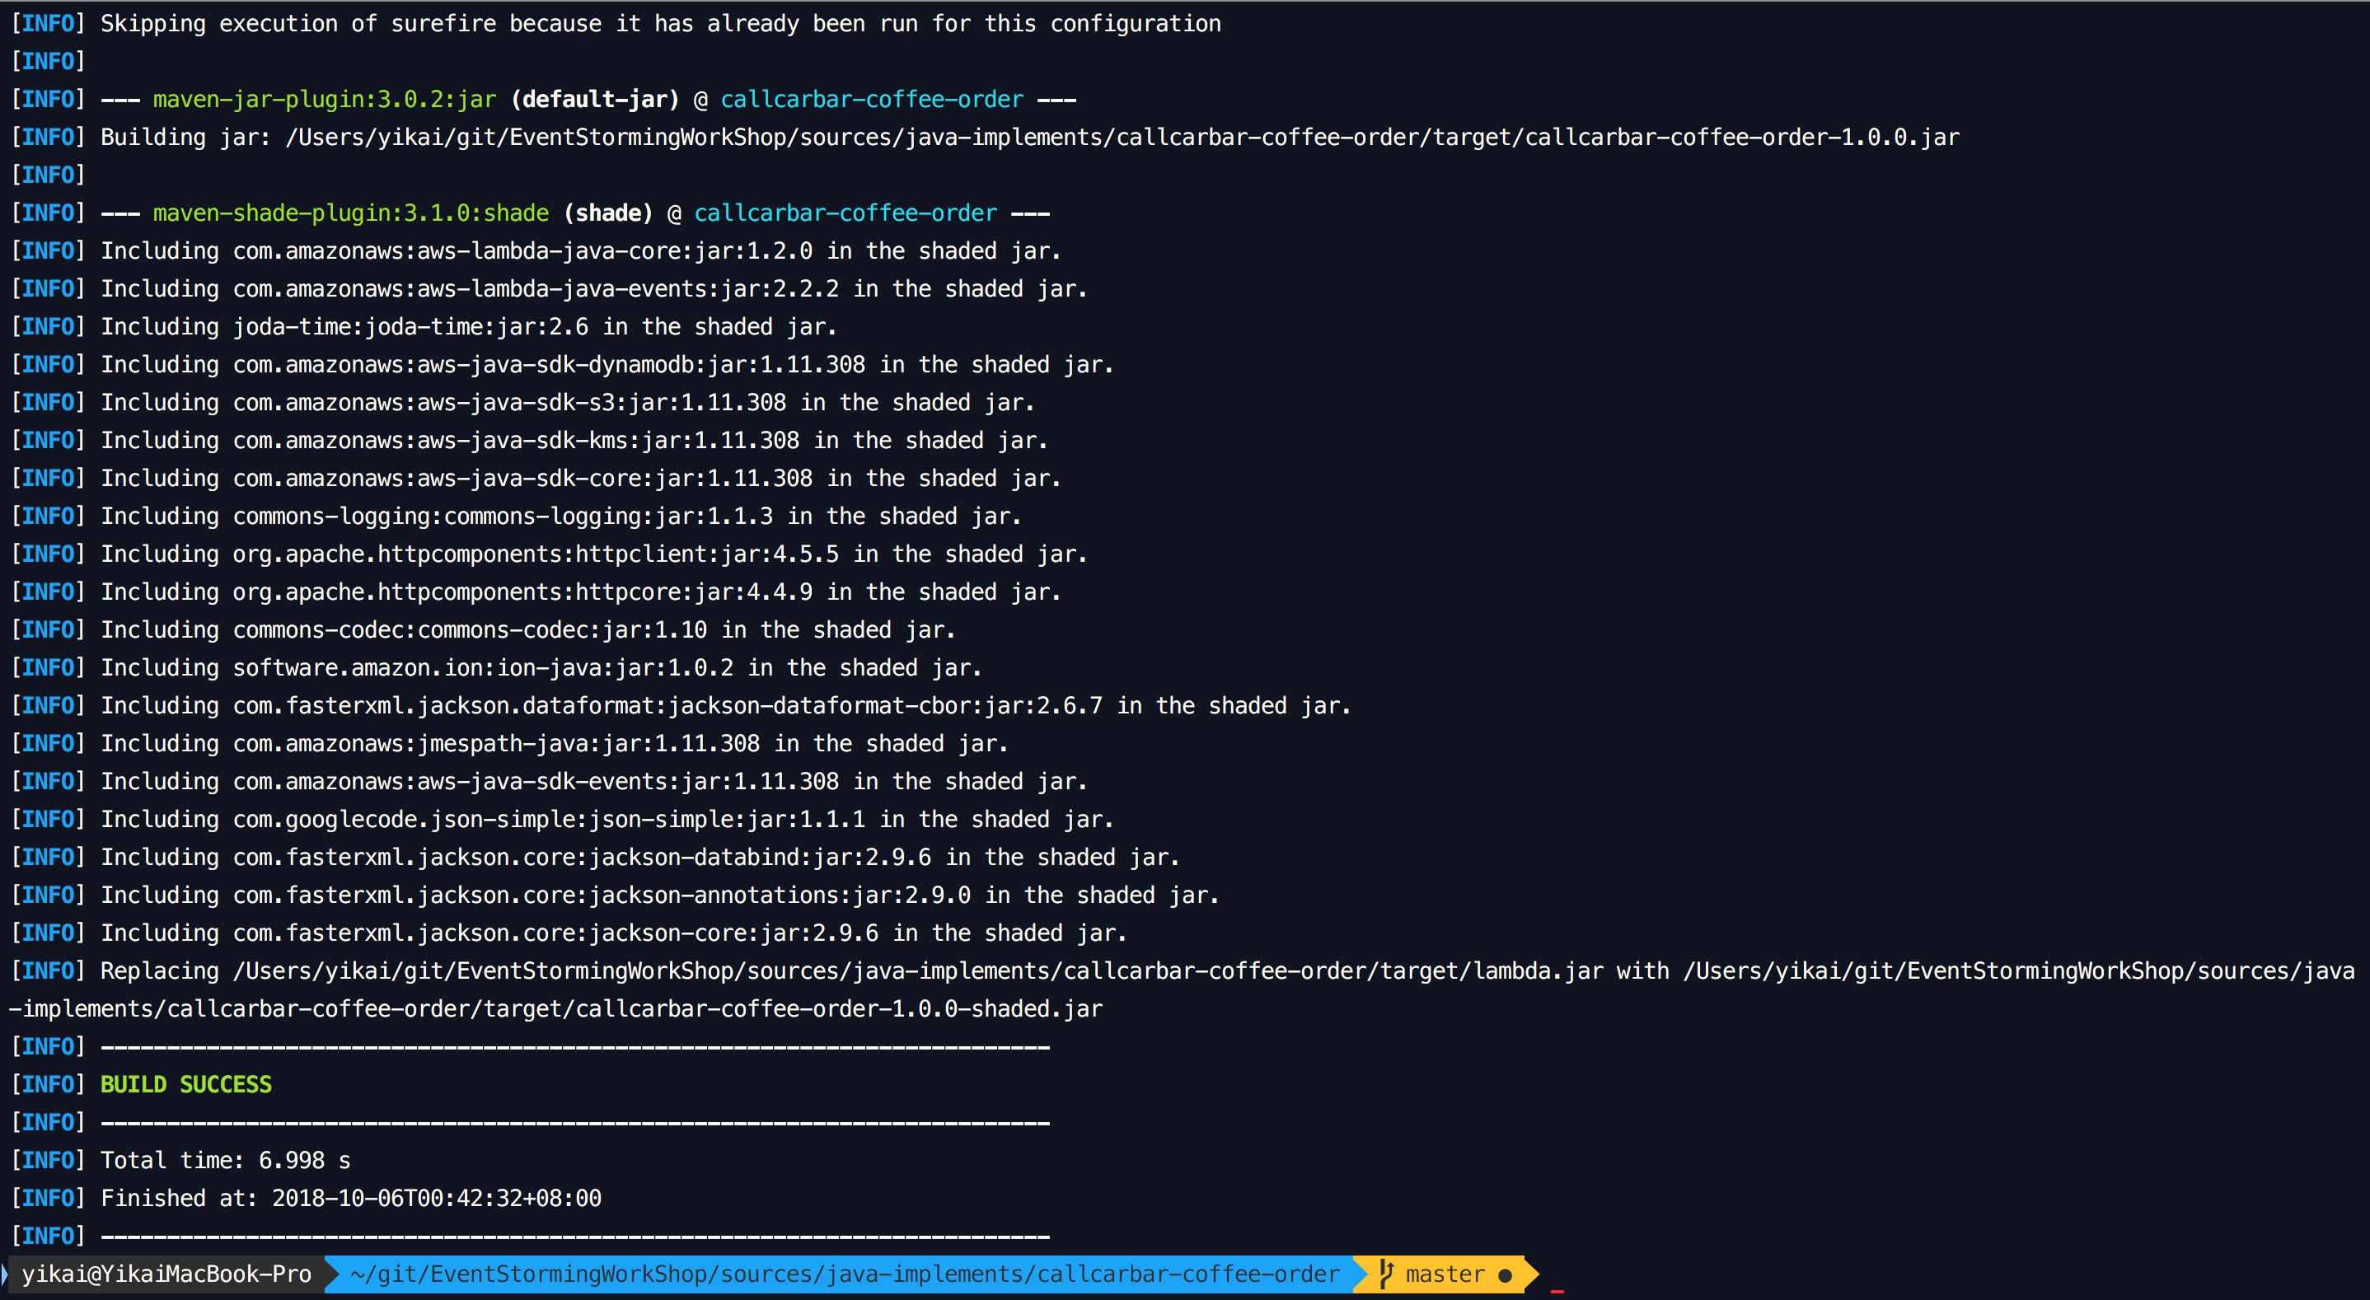Click the aws-java-sdk-dynamodb include line
2370x1300 pixels.
pyautogui.click(x=607, y=364)
